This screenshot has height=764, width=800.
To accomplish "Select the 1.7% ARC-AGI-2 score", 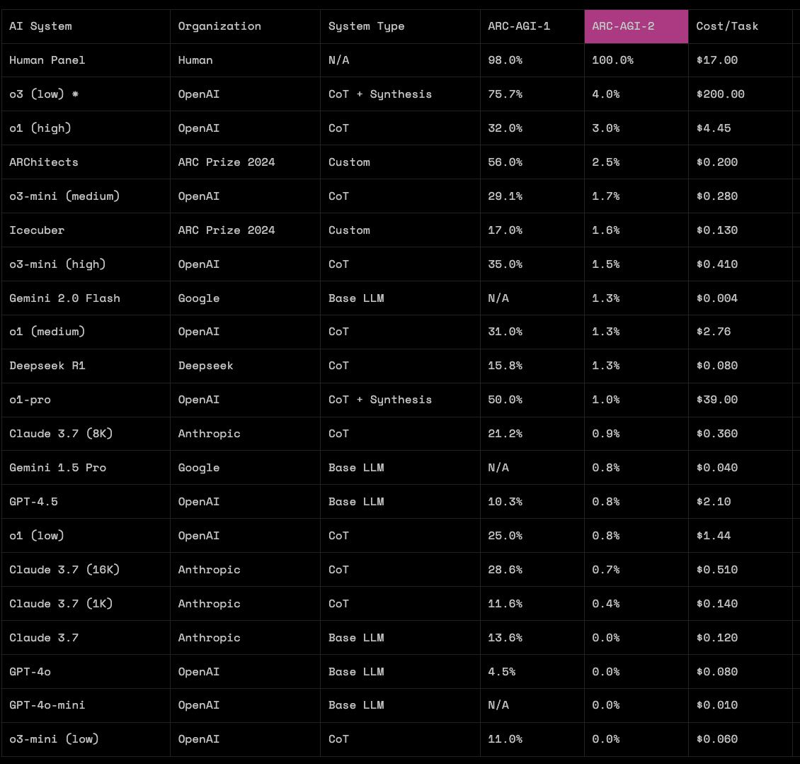I will tap(605, 196).
